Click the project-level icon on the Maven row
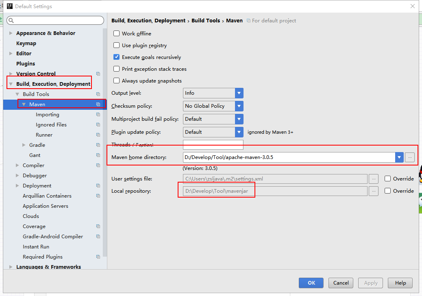 [98, 104]
